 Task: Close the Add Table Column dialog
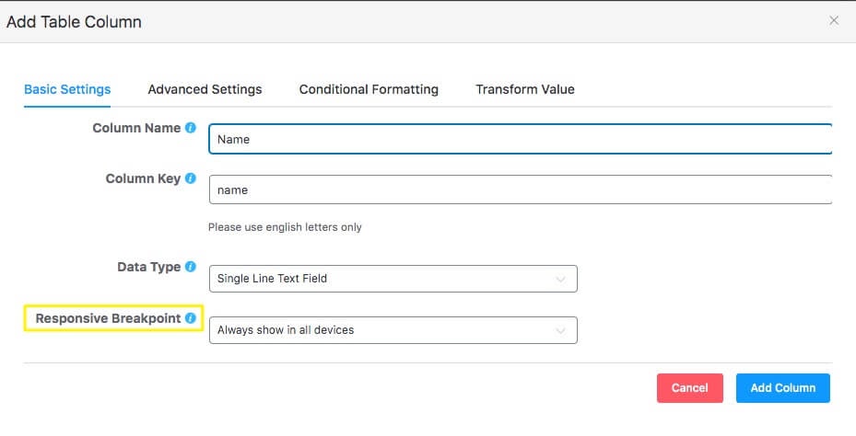[834, 21]
